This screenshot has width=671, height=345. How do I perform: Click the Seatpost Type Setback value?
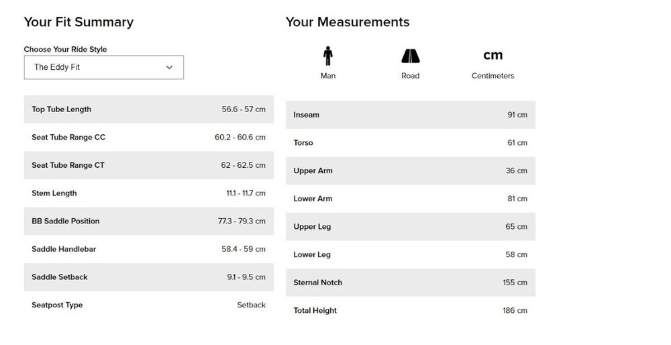[x=251, y=305]
